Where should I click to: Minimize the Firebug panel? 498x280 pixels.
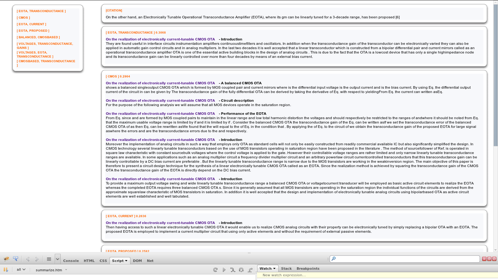[x=484, y=259]
